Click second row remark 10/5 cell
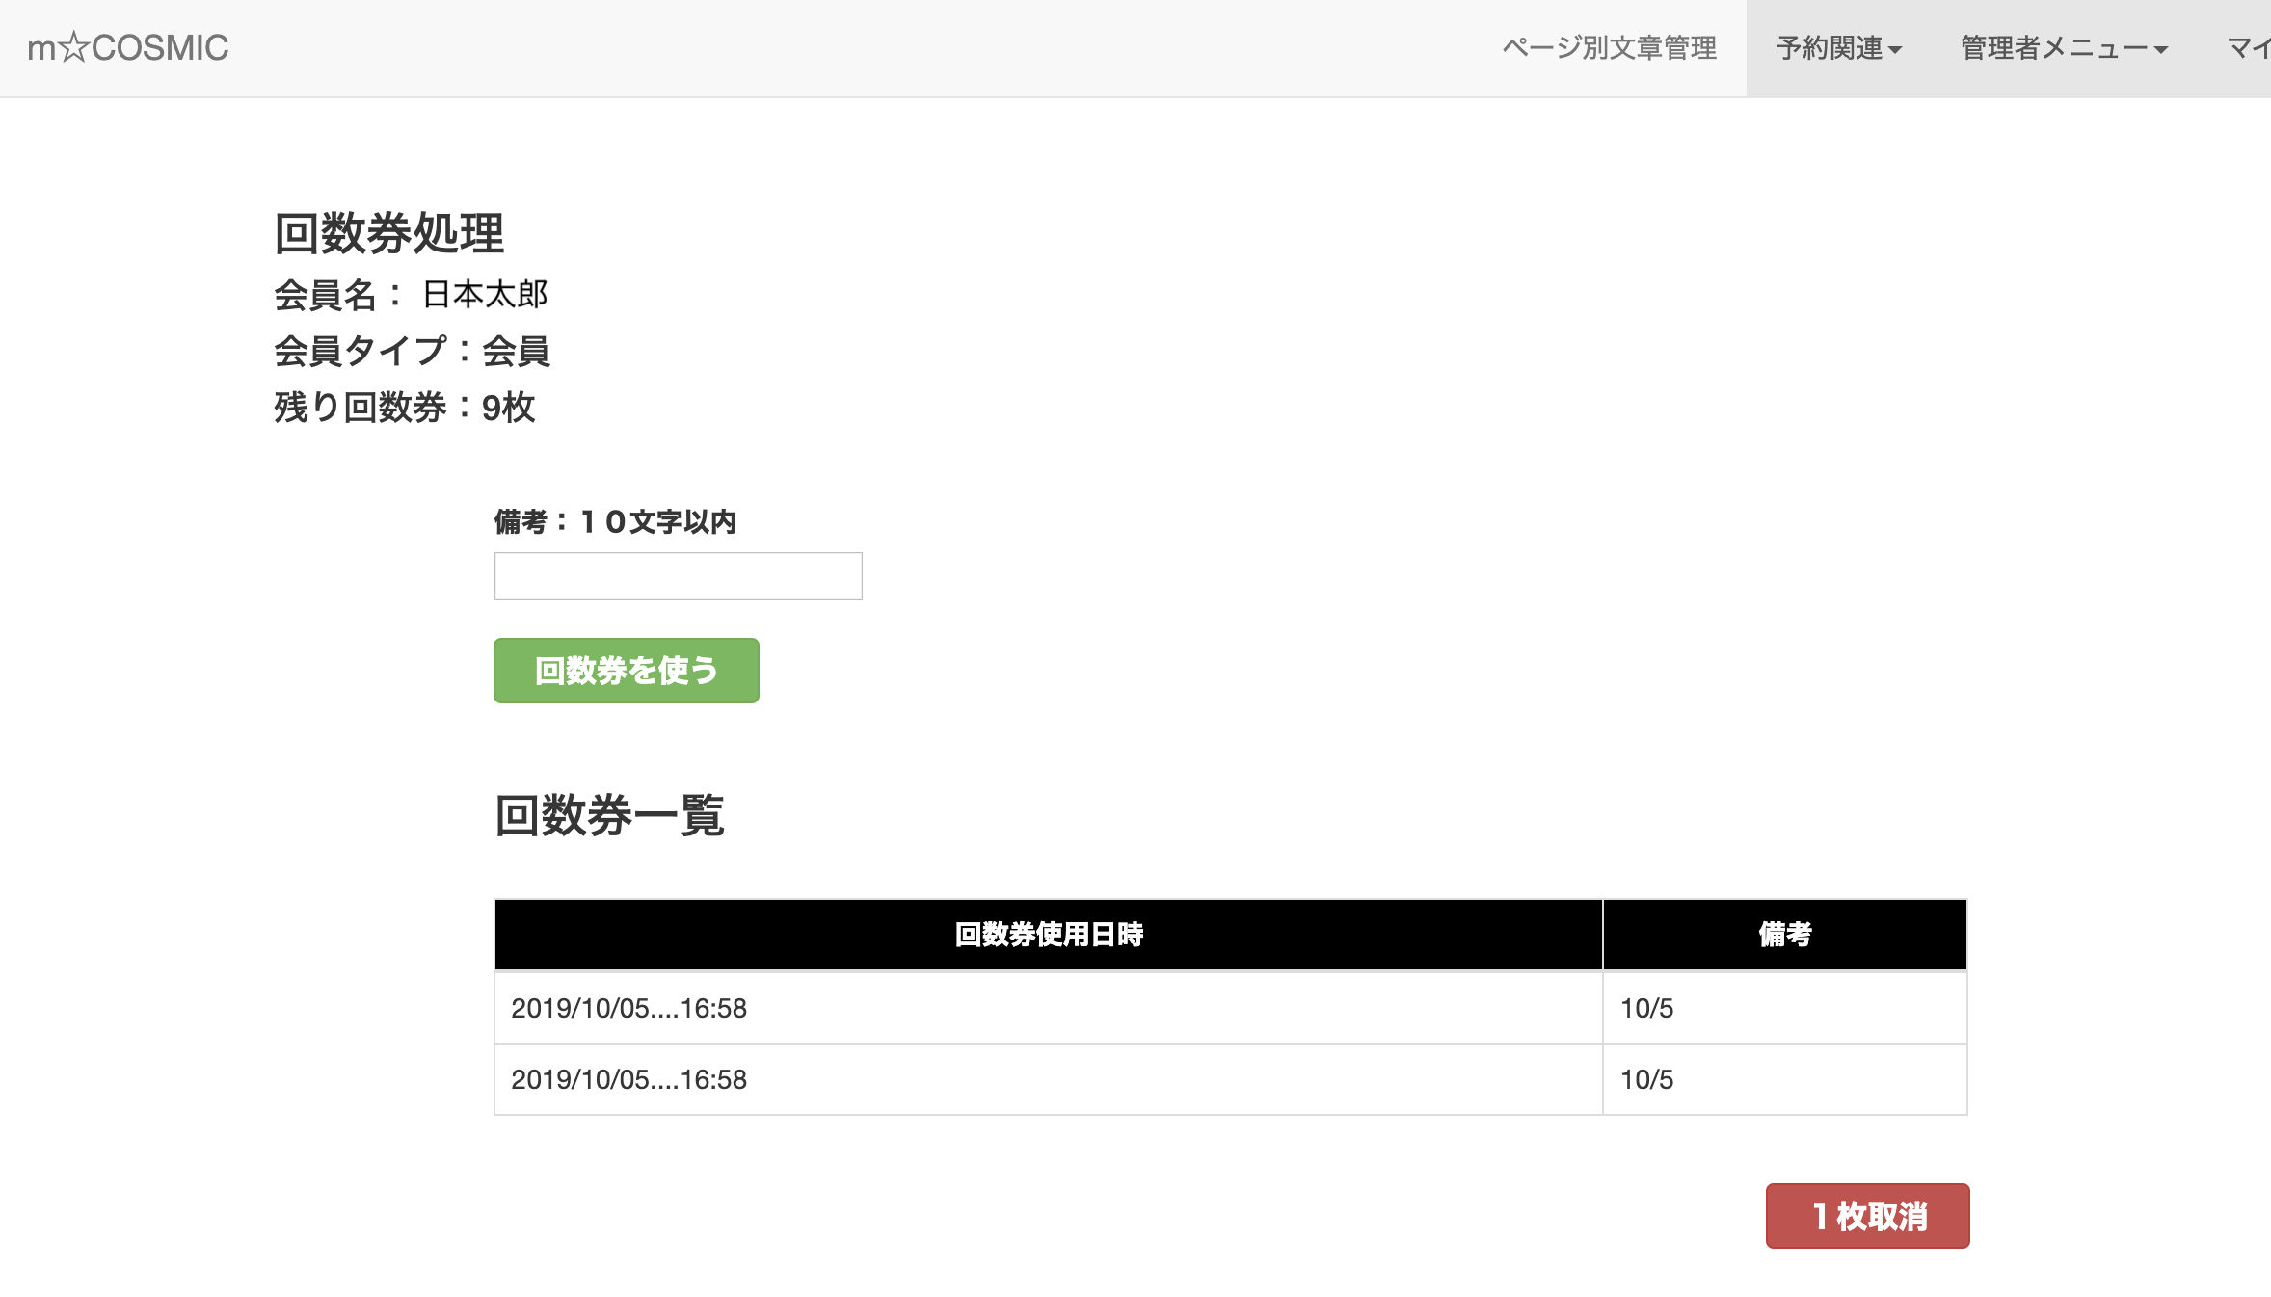The width and height of the screenshot is (2271, 1297). point(1646,1079)
